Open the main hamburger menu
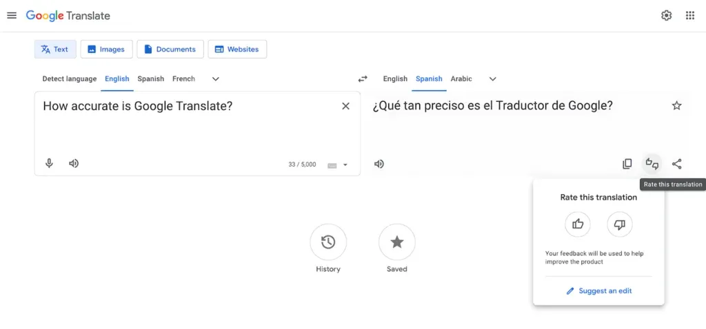This screenshot has width=706, height=329. pyautogui.click(x=12, y=15)
